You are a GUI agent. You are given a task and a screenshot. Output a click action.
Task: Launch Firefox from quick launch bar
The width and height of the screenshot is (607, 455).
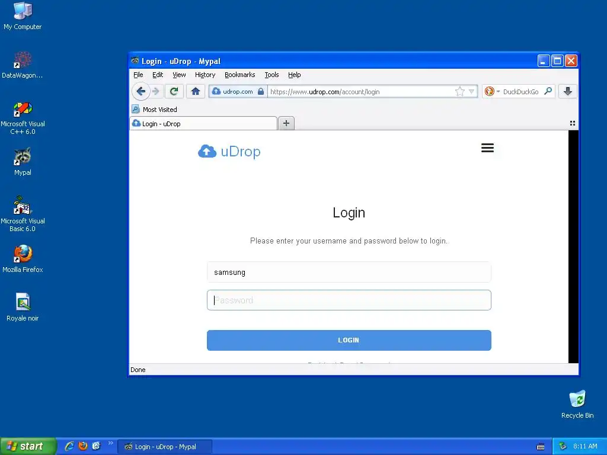tap(83, 446)
